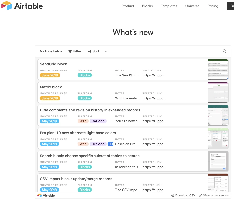This screenshot has width=234, height=202.
Task: Click 'You can now c...' notes text
Action: pyautogui.click(x=128, y=121)
